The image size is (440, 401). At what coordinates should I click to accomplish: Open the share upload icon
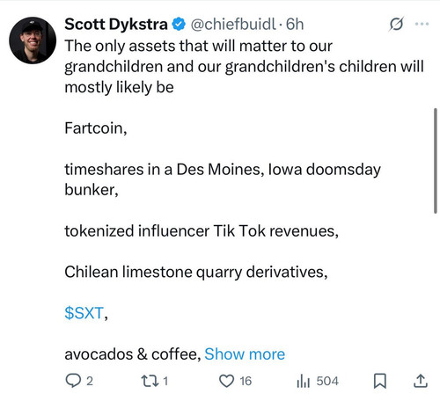420,381
